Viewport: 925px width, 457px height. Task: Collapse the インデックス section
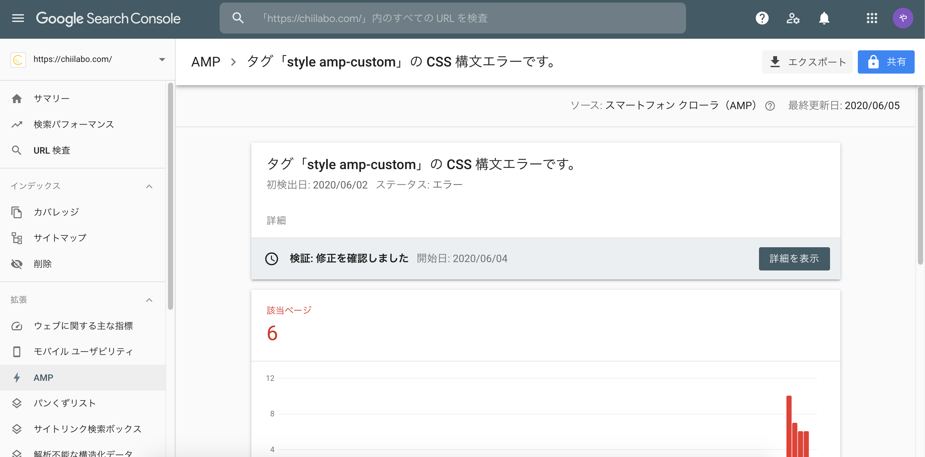click(149, 186)
